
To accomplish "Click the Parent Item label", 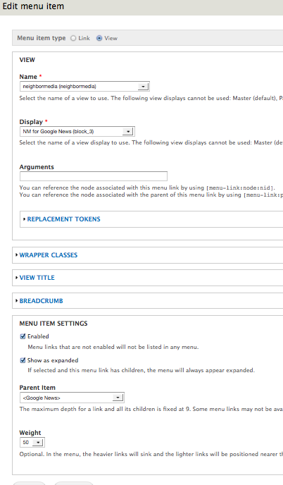I will (x=37, y=388).
